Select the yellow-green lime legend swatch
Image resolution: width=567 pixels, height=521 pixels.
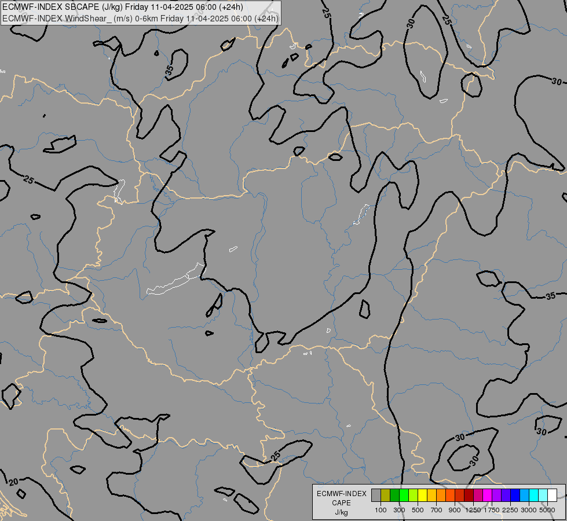pos(413,495)
